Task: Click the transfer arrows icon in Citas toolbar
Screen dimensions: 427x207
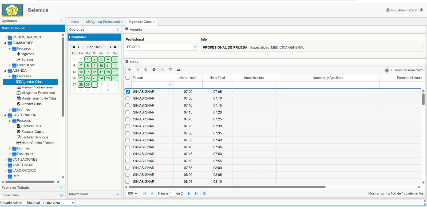Action: click(179, 70)
